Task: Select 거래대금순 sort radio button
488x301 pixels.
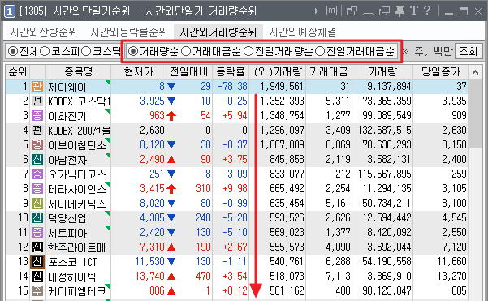Action: [186, 51]
